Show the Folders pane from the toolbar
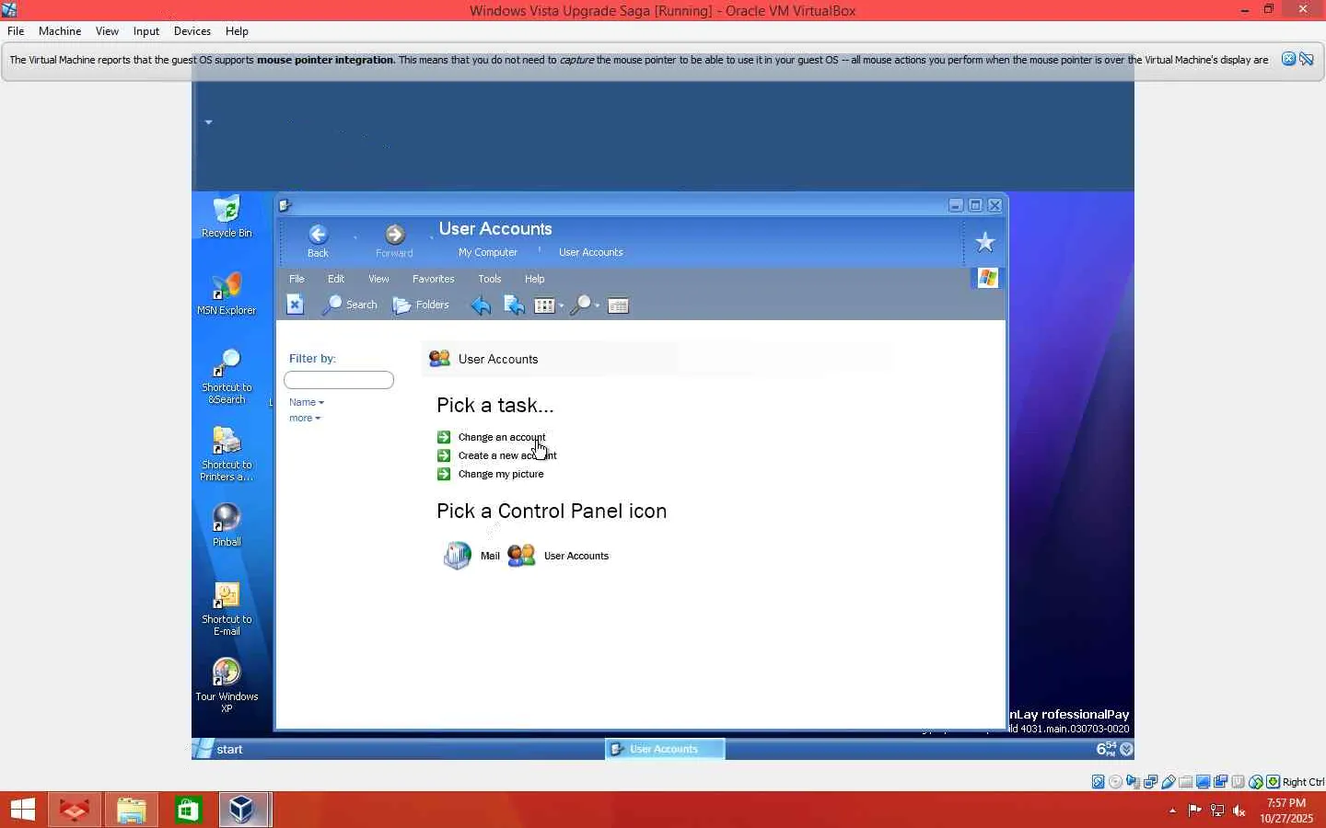 (421, 305)
